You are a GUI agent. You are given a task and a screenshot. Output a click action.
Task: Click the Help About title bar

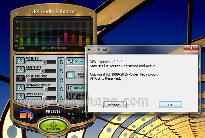(135, 50)
